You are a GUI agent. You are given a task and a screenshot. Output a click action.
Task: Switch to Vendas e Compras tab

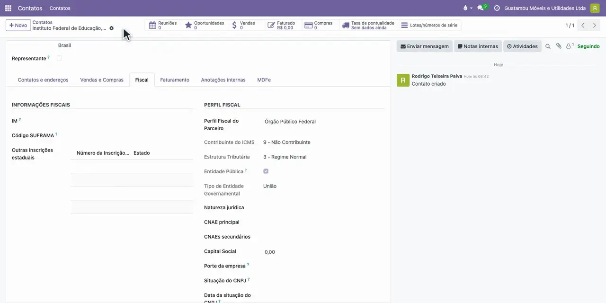[x=102, y=80]
